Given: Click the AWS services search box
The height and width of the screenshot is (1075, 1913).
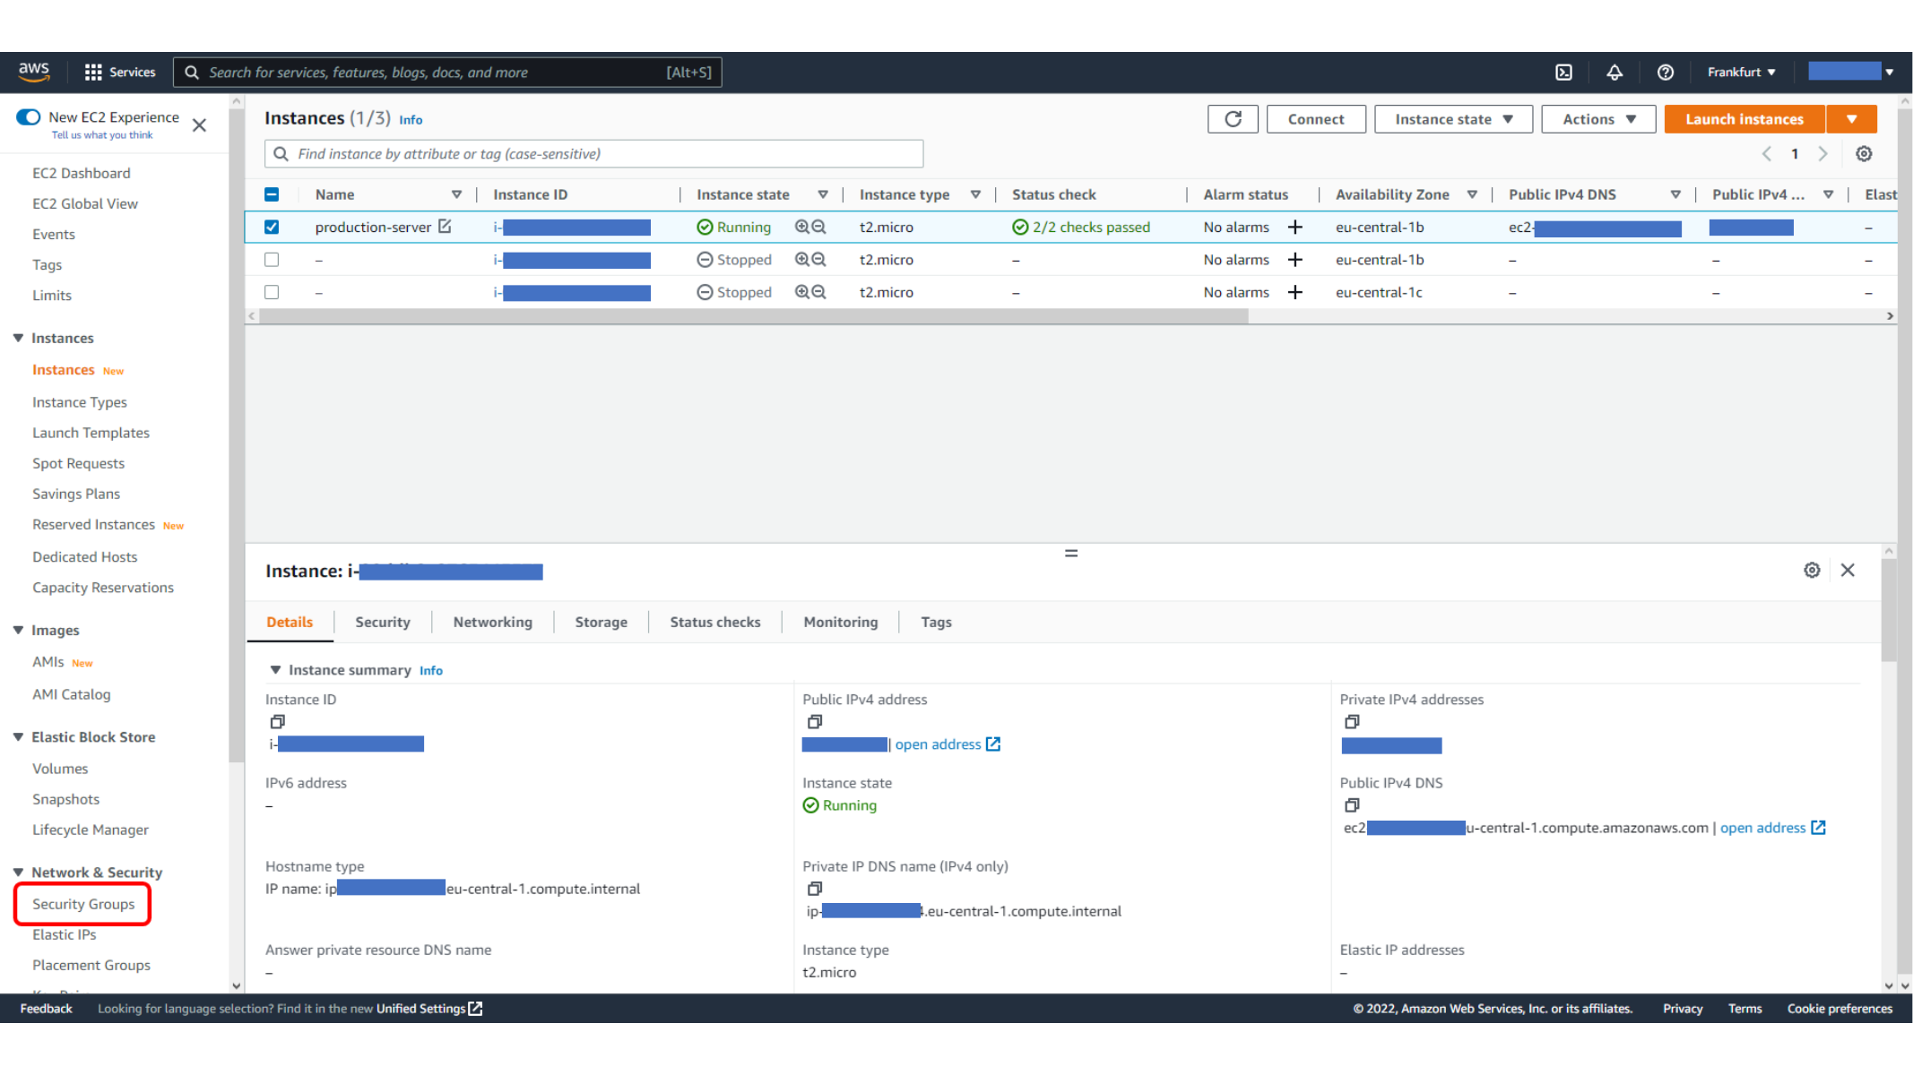Looking at the screenshot, I should (x=447, y=73).
